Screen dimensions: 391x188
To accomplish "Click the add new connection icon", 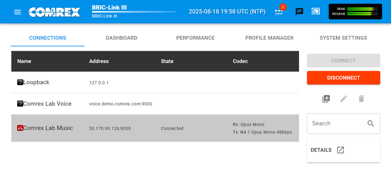I will (x=326, y=99).
